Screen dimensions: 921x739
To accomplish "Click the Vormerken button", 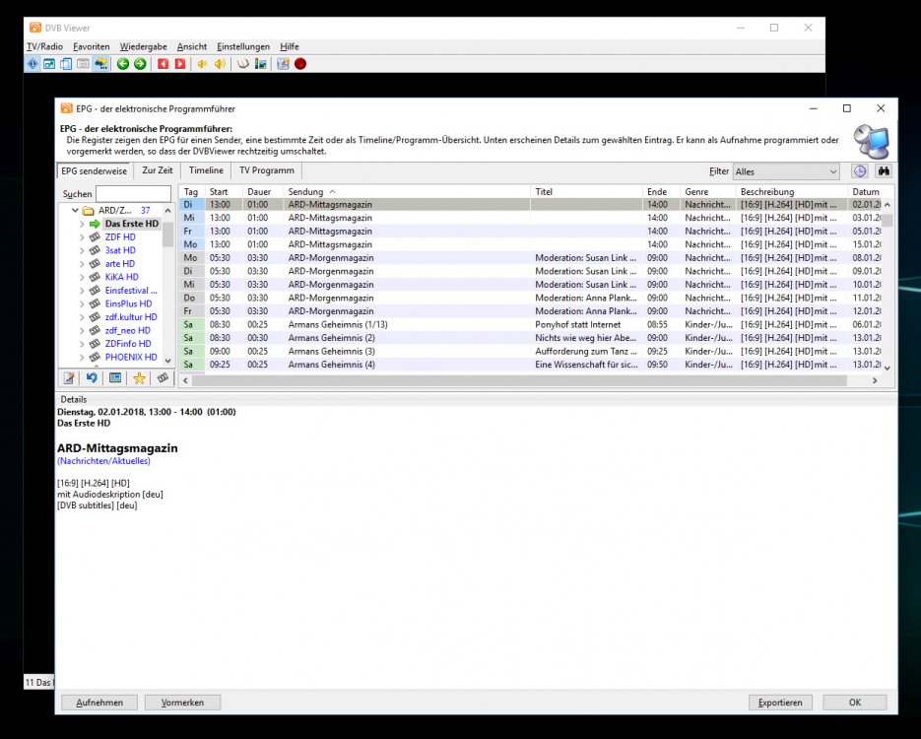I will click(x=182, y=703).
